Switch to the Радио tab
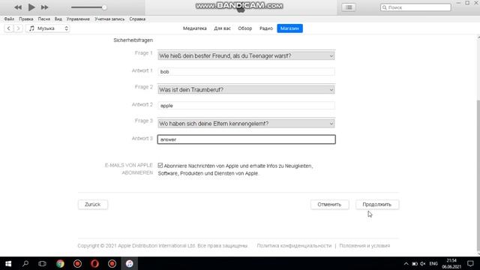Viewport: 480px width, 270px height. click(x=266, y=28)
